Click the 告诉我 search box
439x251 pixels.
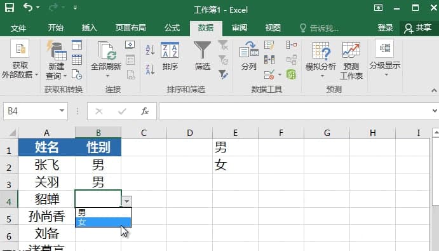pyautogui.click(x=319, y=28)
